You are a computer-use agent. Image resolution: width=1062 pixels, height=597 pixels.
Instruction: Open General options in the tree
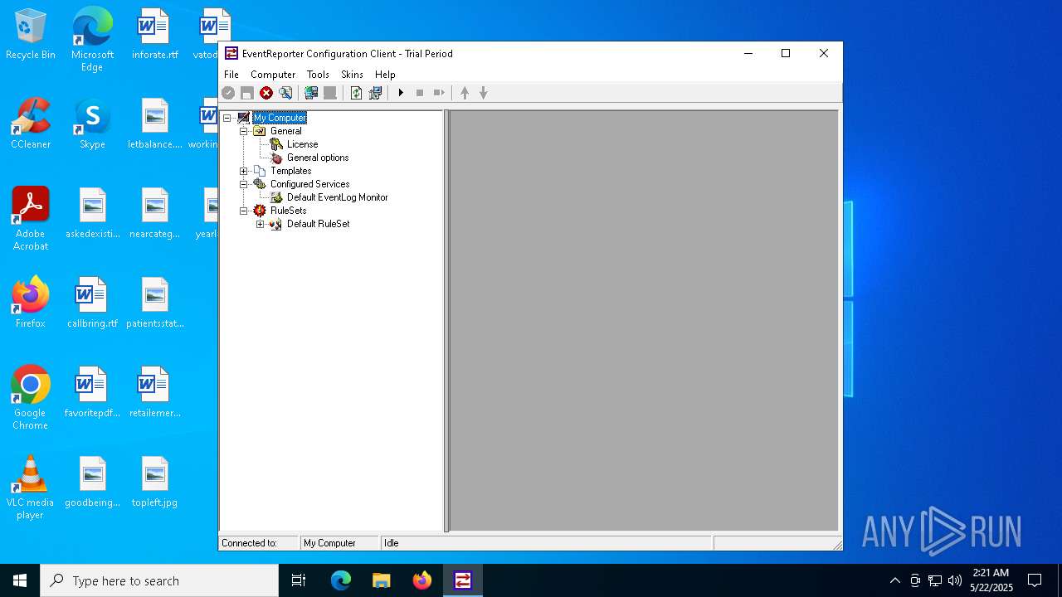click(x=318, y=158)
